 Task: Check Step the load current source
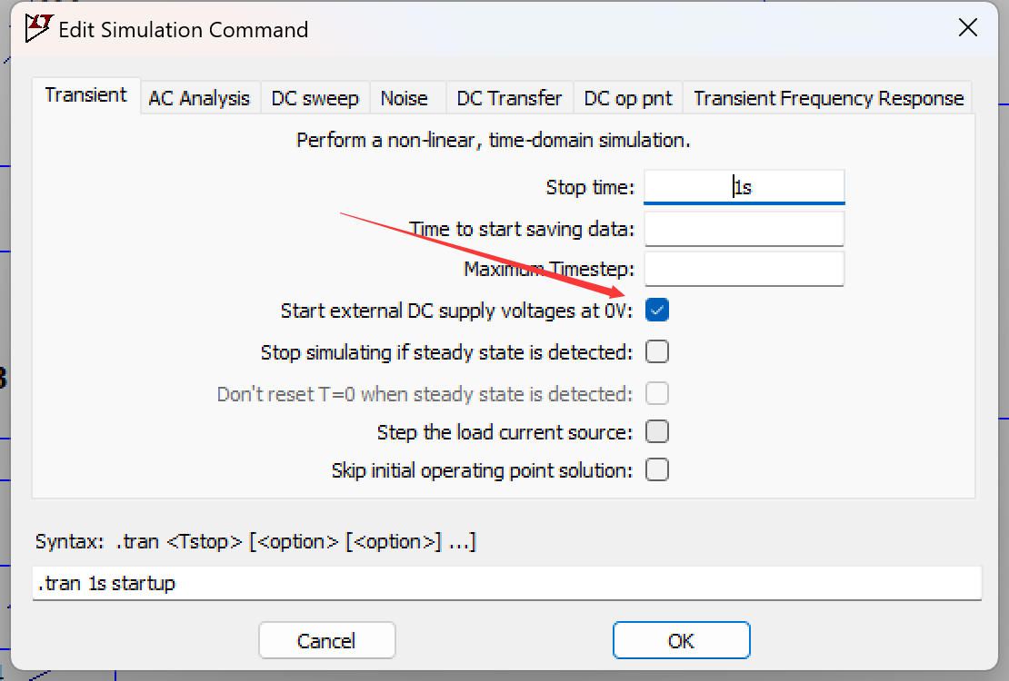[x=657, y=431]
